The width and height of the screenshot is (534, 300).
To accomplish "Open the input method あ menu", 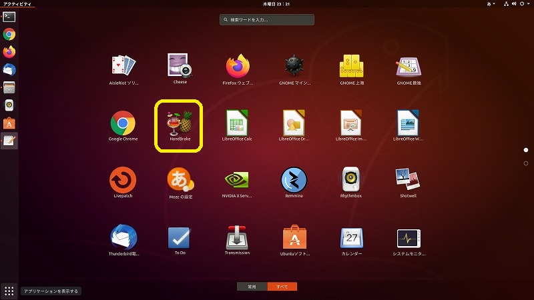I will click(491, 4).
